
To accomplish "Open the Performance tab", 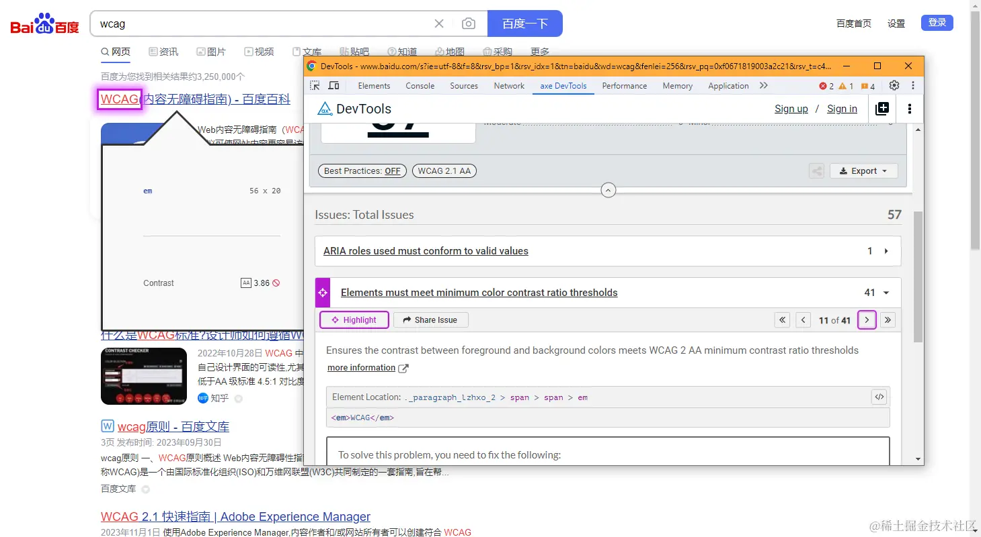I will click(625, 86).
